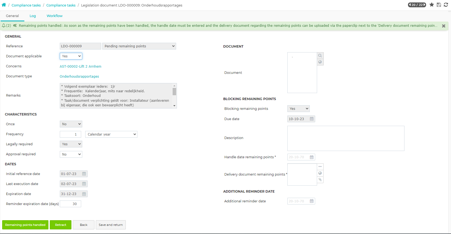Open the status dropdown 'Pending remaining points'
451x234 pixels.
(x=139, y=46)
